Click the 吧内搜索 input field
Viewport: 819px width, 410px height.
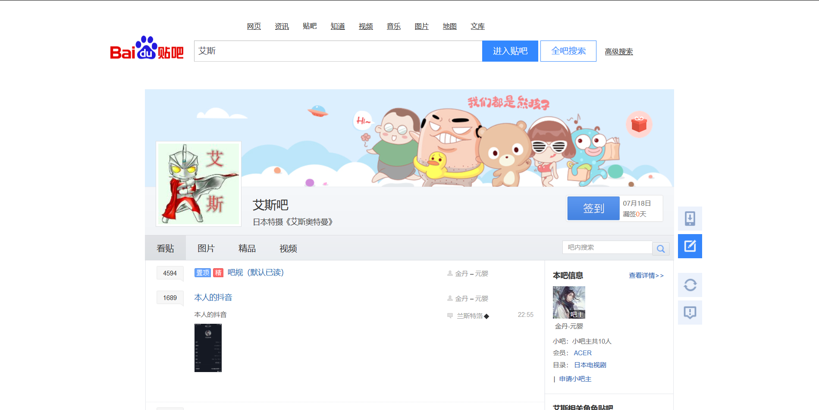pyautogui.click(x=607, y=247)
